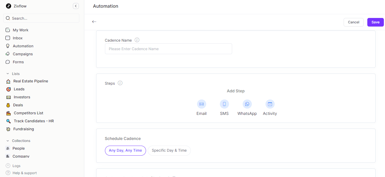The height and width of the screenshot is (177, 385).
Task: Open the Inbox
Action: coord(17,38)
